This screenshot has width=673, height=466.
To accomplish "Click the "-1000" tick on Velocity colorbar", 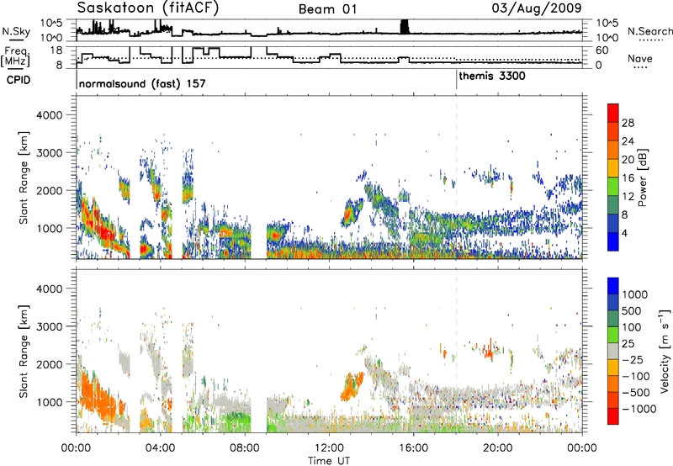I will (639, 409).
